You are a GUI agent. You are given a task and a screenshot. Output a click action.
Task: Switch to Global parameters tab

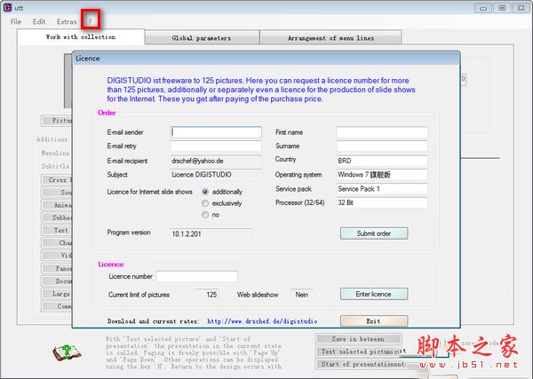click(202, 38)
